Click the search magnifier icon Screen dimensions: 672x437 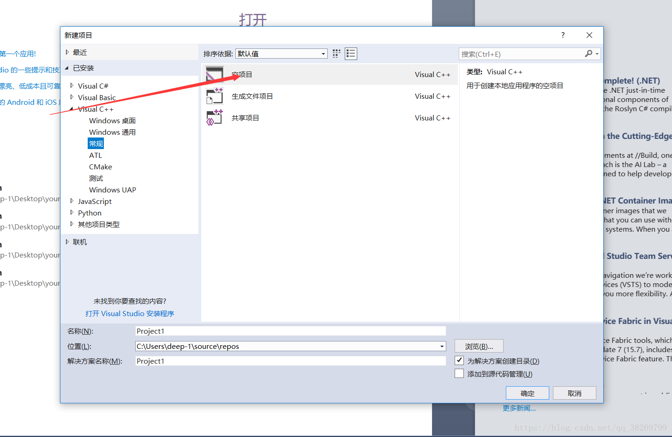588,54
